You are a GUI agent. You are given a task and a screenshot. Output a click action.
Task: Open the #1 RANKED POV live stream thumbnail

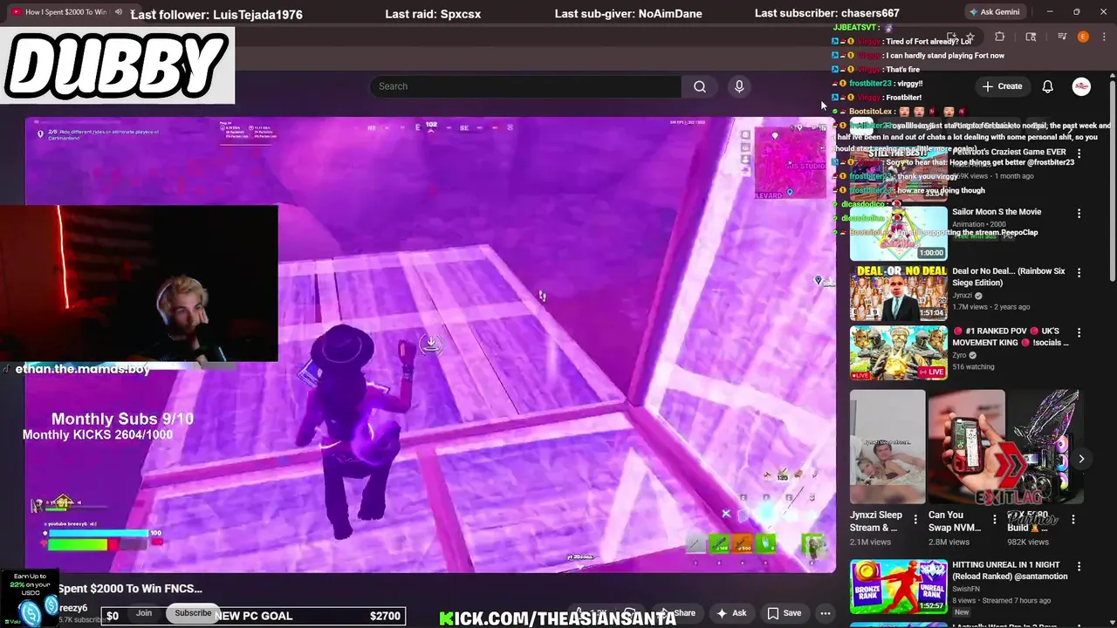[898, 352]
